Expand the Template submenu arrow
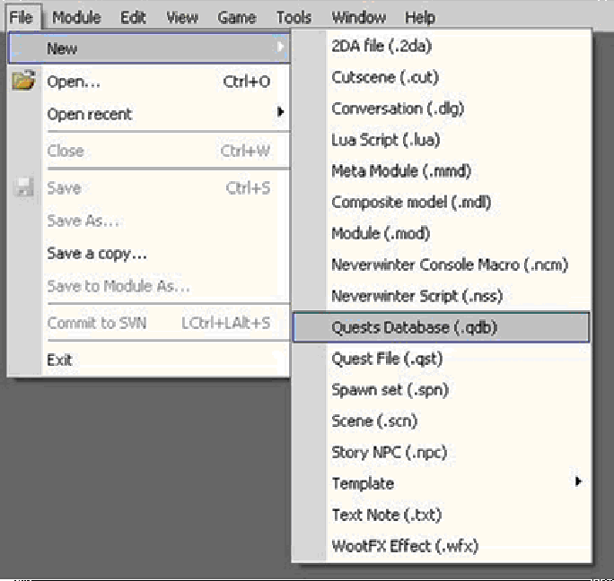614x581 pixels. point(579,482)
